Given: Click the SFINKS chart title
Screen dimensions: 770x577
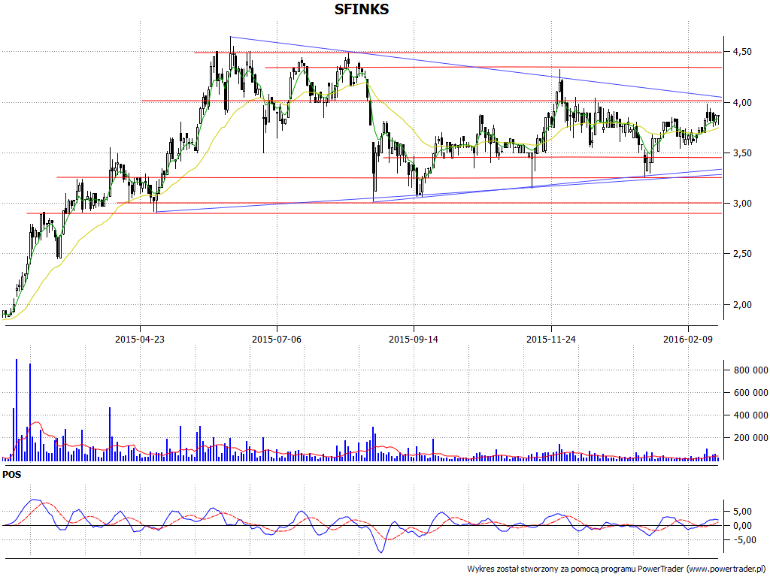Looking at the screenshot, I should click(362, 9).
